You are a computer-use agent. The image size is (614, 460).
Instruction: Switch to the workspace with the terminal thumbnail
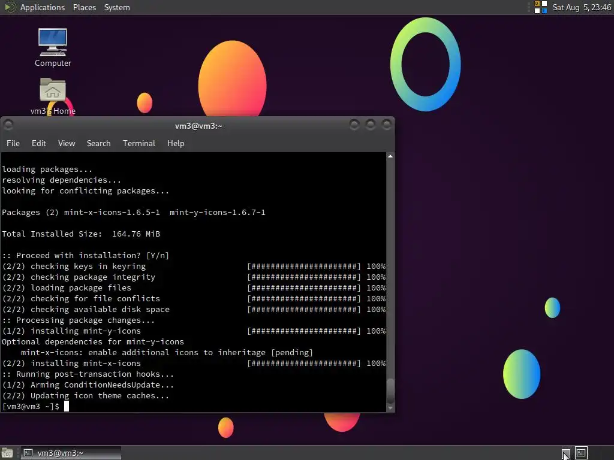pos(581,453)
